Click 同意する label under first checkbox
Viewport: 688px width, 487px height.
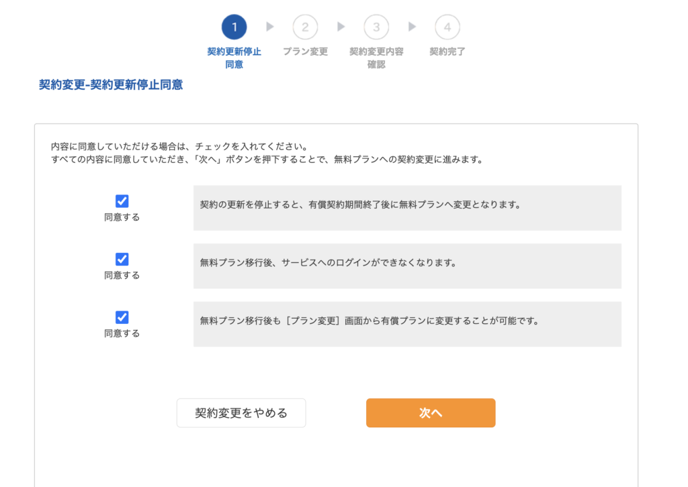[122, 217]
